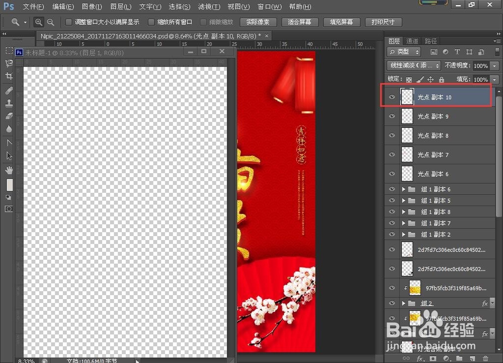Add layer style via fx button at panel bottom
The width and height of the screenshot is (503, 363).
tap(420, 358)
